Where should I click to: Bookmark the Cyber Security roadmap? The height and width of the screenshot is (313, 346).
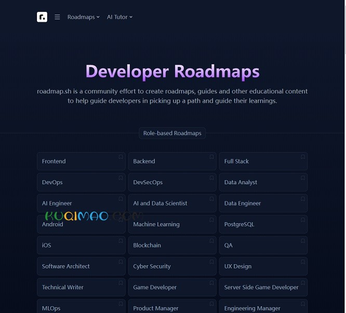(211, 262)
